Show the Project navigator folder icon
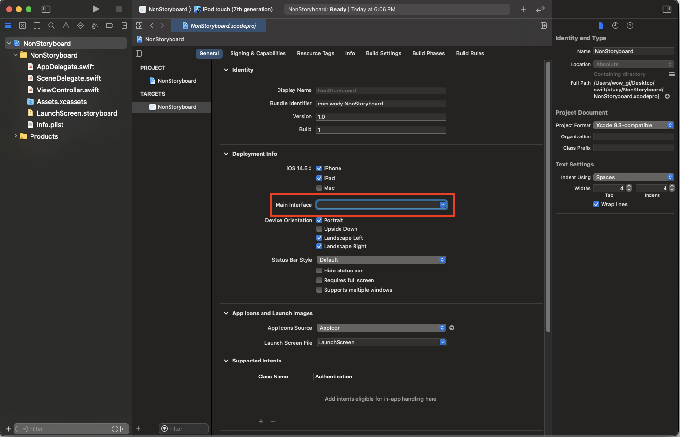 8,25
